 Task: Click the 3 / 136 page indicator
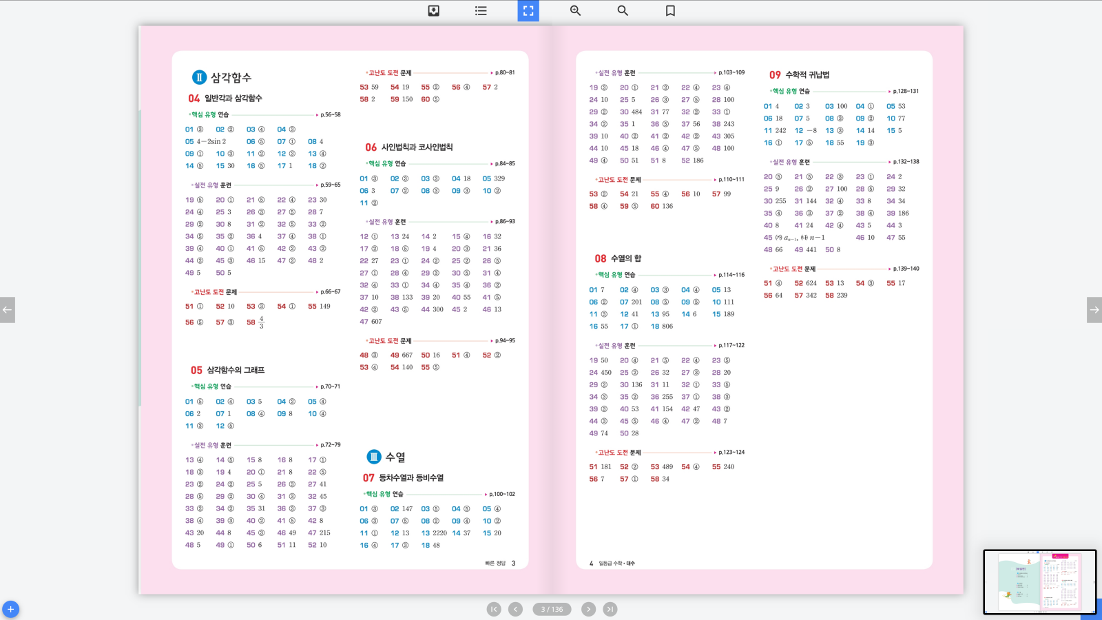click(552, 609)
